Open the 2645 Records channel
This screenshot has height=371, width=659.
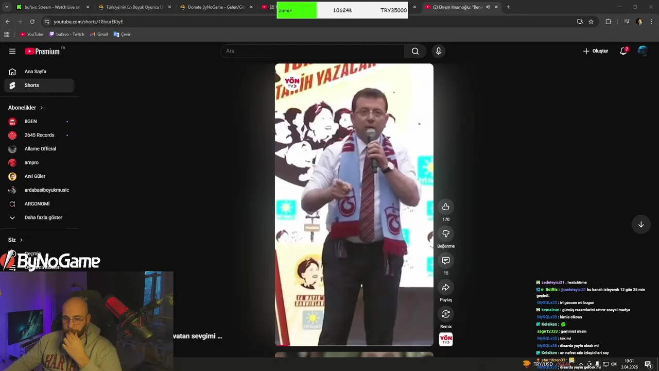point(39,135)
